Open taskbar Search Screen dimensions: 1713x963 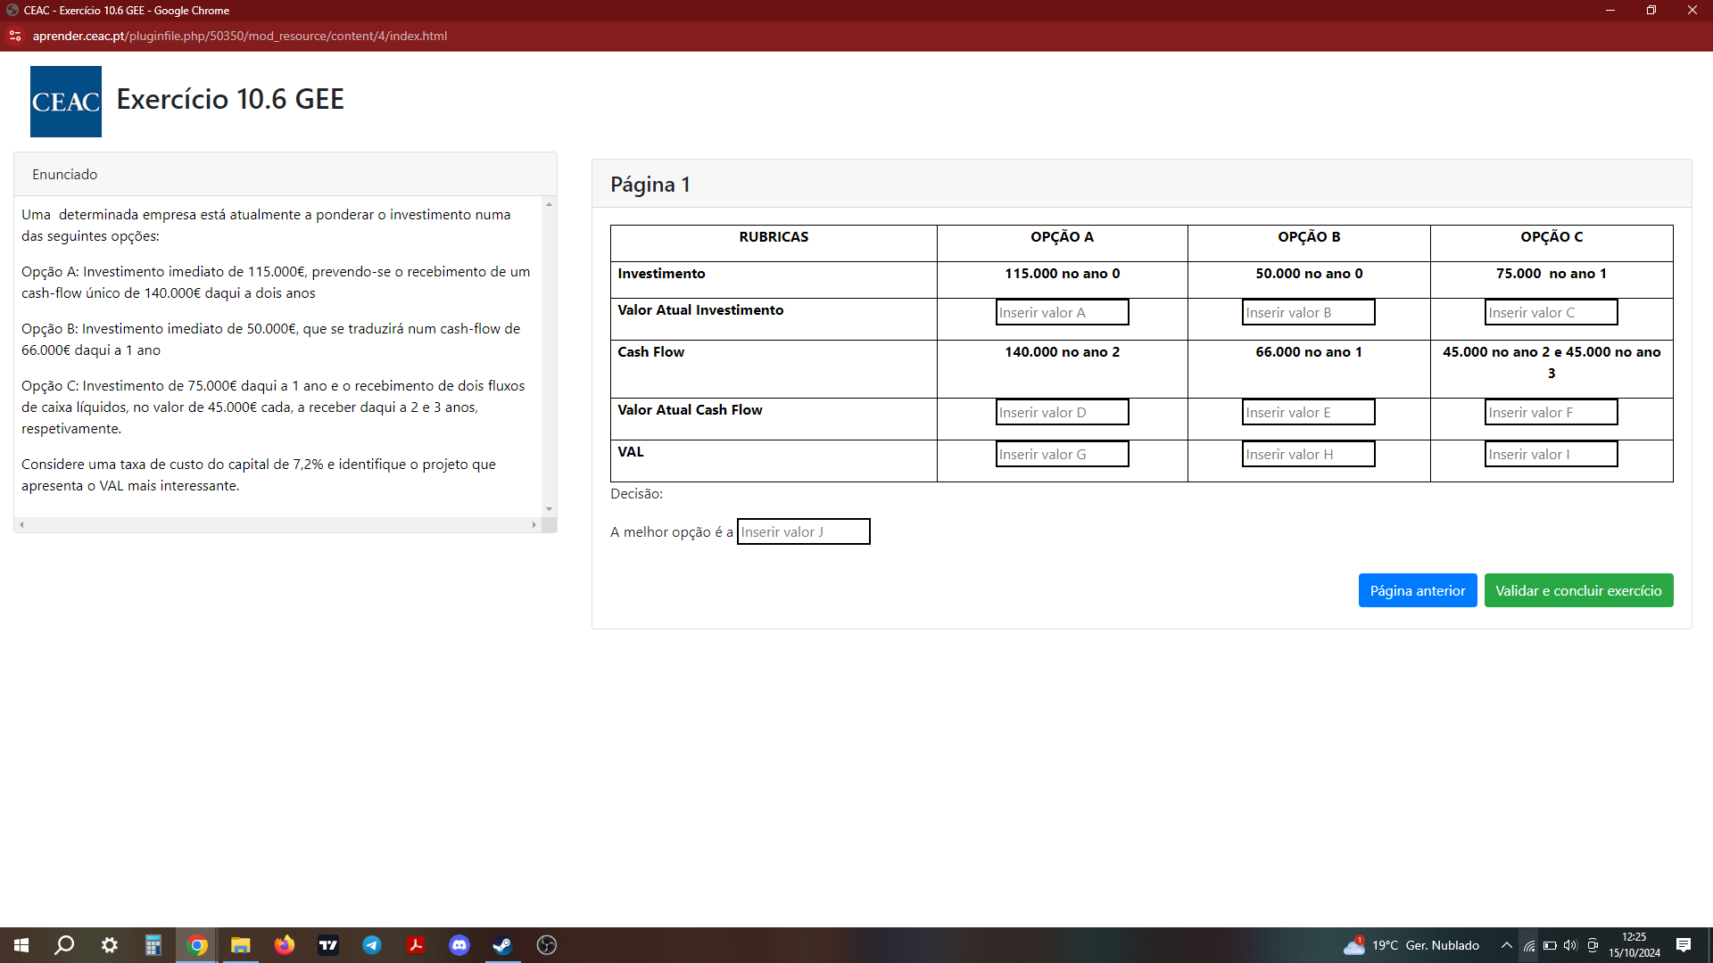64,945
